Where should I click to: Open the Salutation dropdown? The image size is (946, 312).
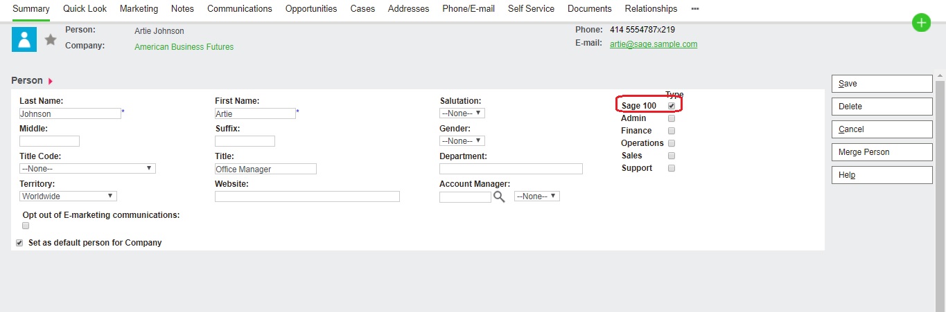tap(462, 113)
